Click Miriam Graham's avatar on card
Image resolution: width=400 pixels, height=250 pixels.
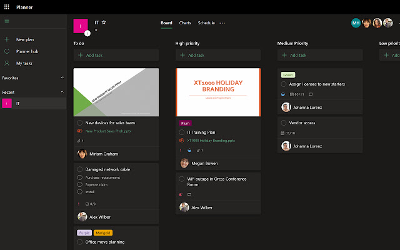click(x=82, y=154)
